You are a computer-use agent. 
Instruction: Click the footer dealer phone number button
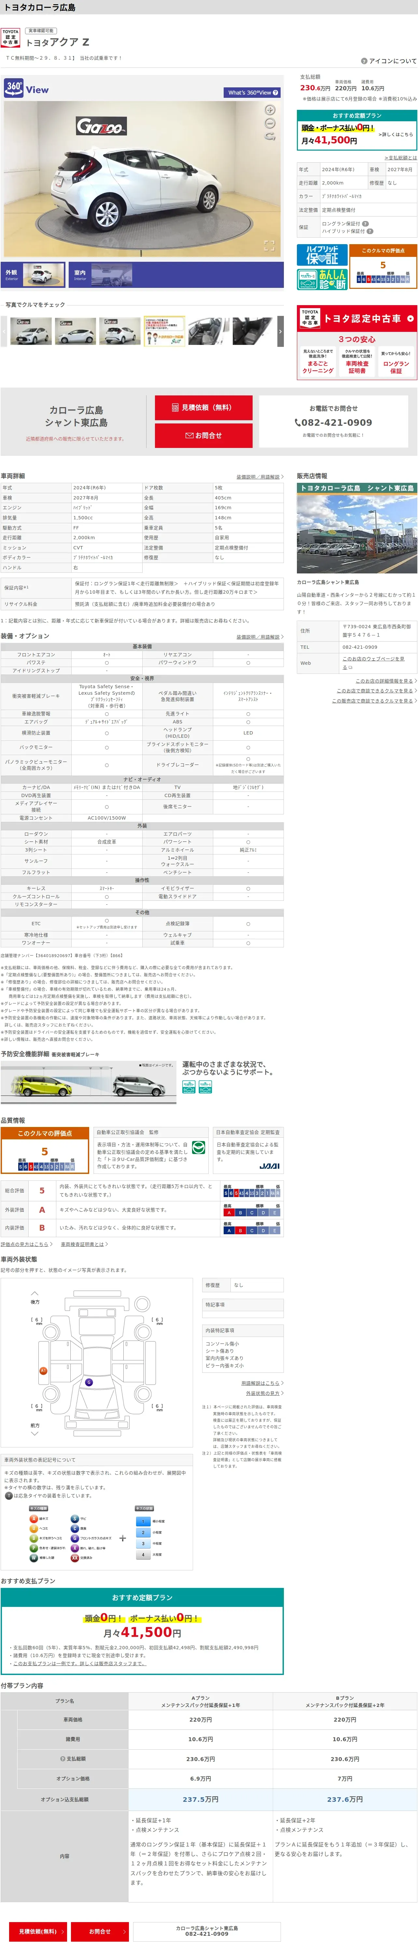tap(207, 1931)
